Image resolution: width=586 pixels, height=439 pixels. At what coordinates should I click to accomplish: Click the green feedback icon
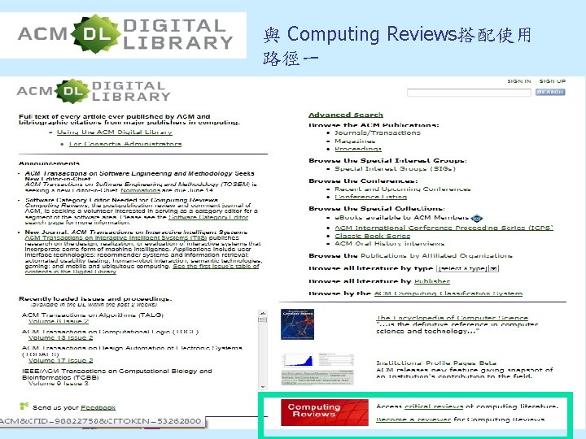tap(24, 406)
